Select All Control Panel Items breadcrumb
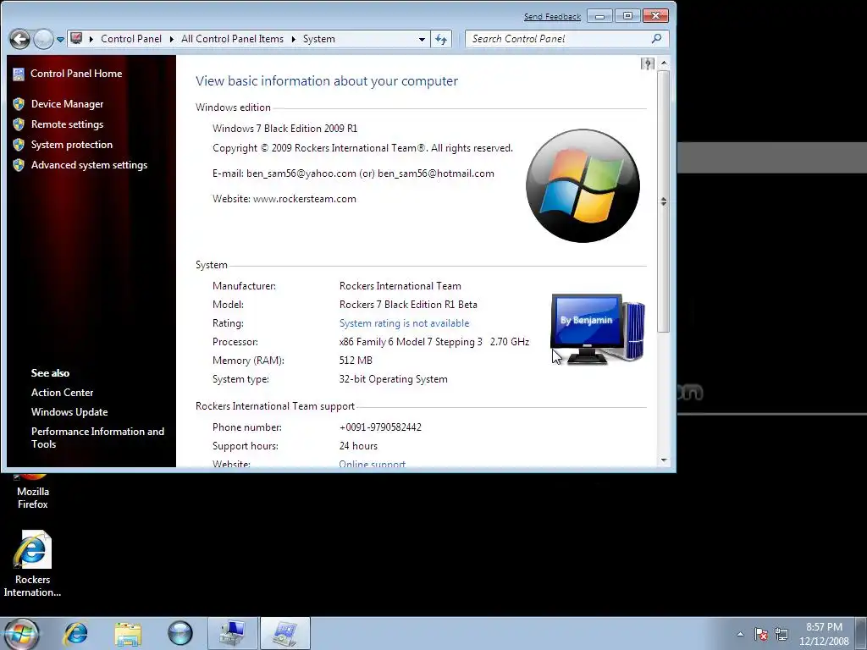 pos(232,39)
